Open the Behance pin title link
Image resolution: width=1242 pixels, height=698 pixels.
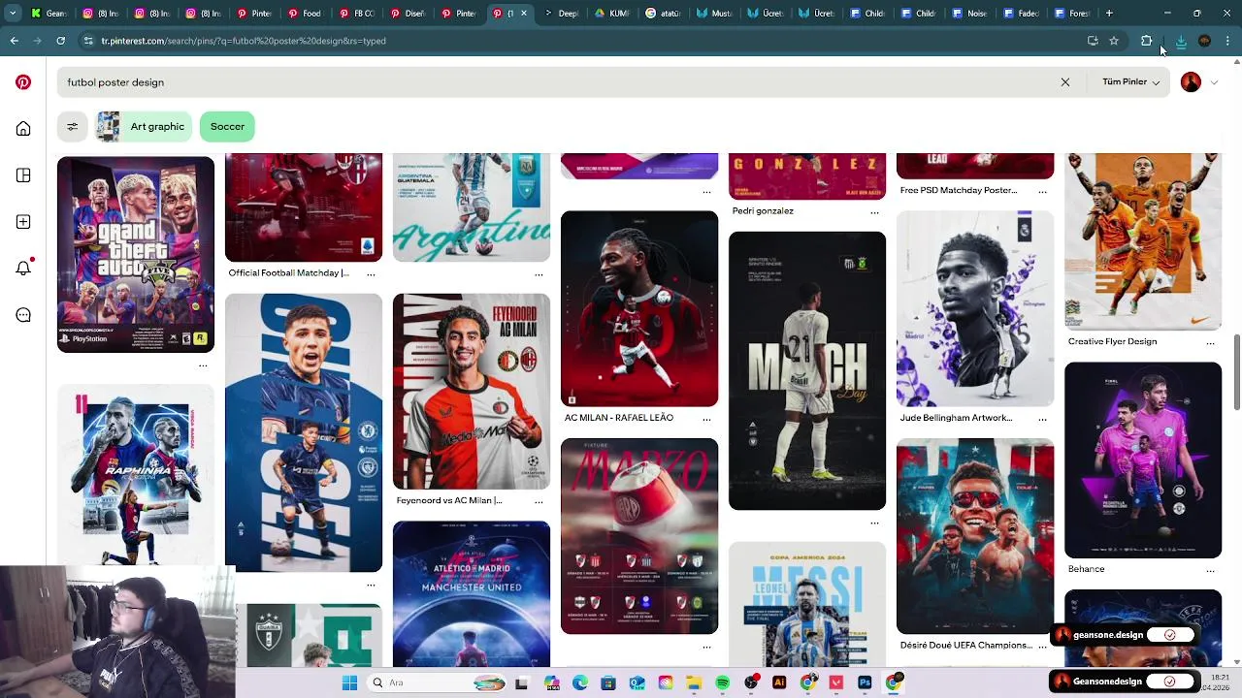1086,569
